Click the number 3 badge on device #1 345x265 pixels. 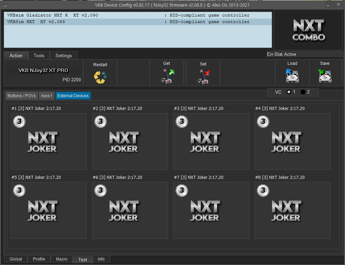coord(19,121)
